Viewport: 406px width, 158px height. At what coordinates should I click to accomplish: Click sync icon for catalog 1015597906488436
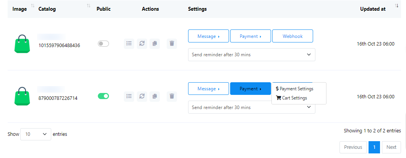click(142, 44)
